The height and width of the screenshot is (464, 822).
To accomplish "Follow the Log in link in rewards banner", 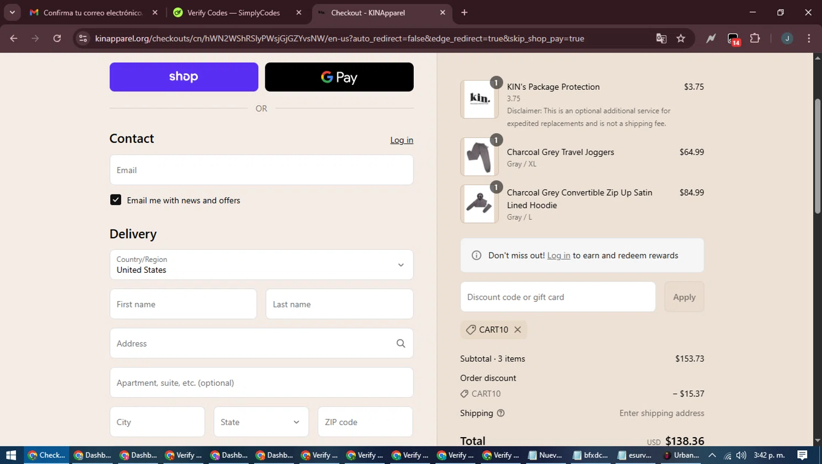I will point(558,256).
